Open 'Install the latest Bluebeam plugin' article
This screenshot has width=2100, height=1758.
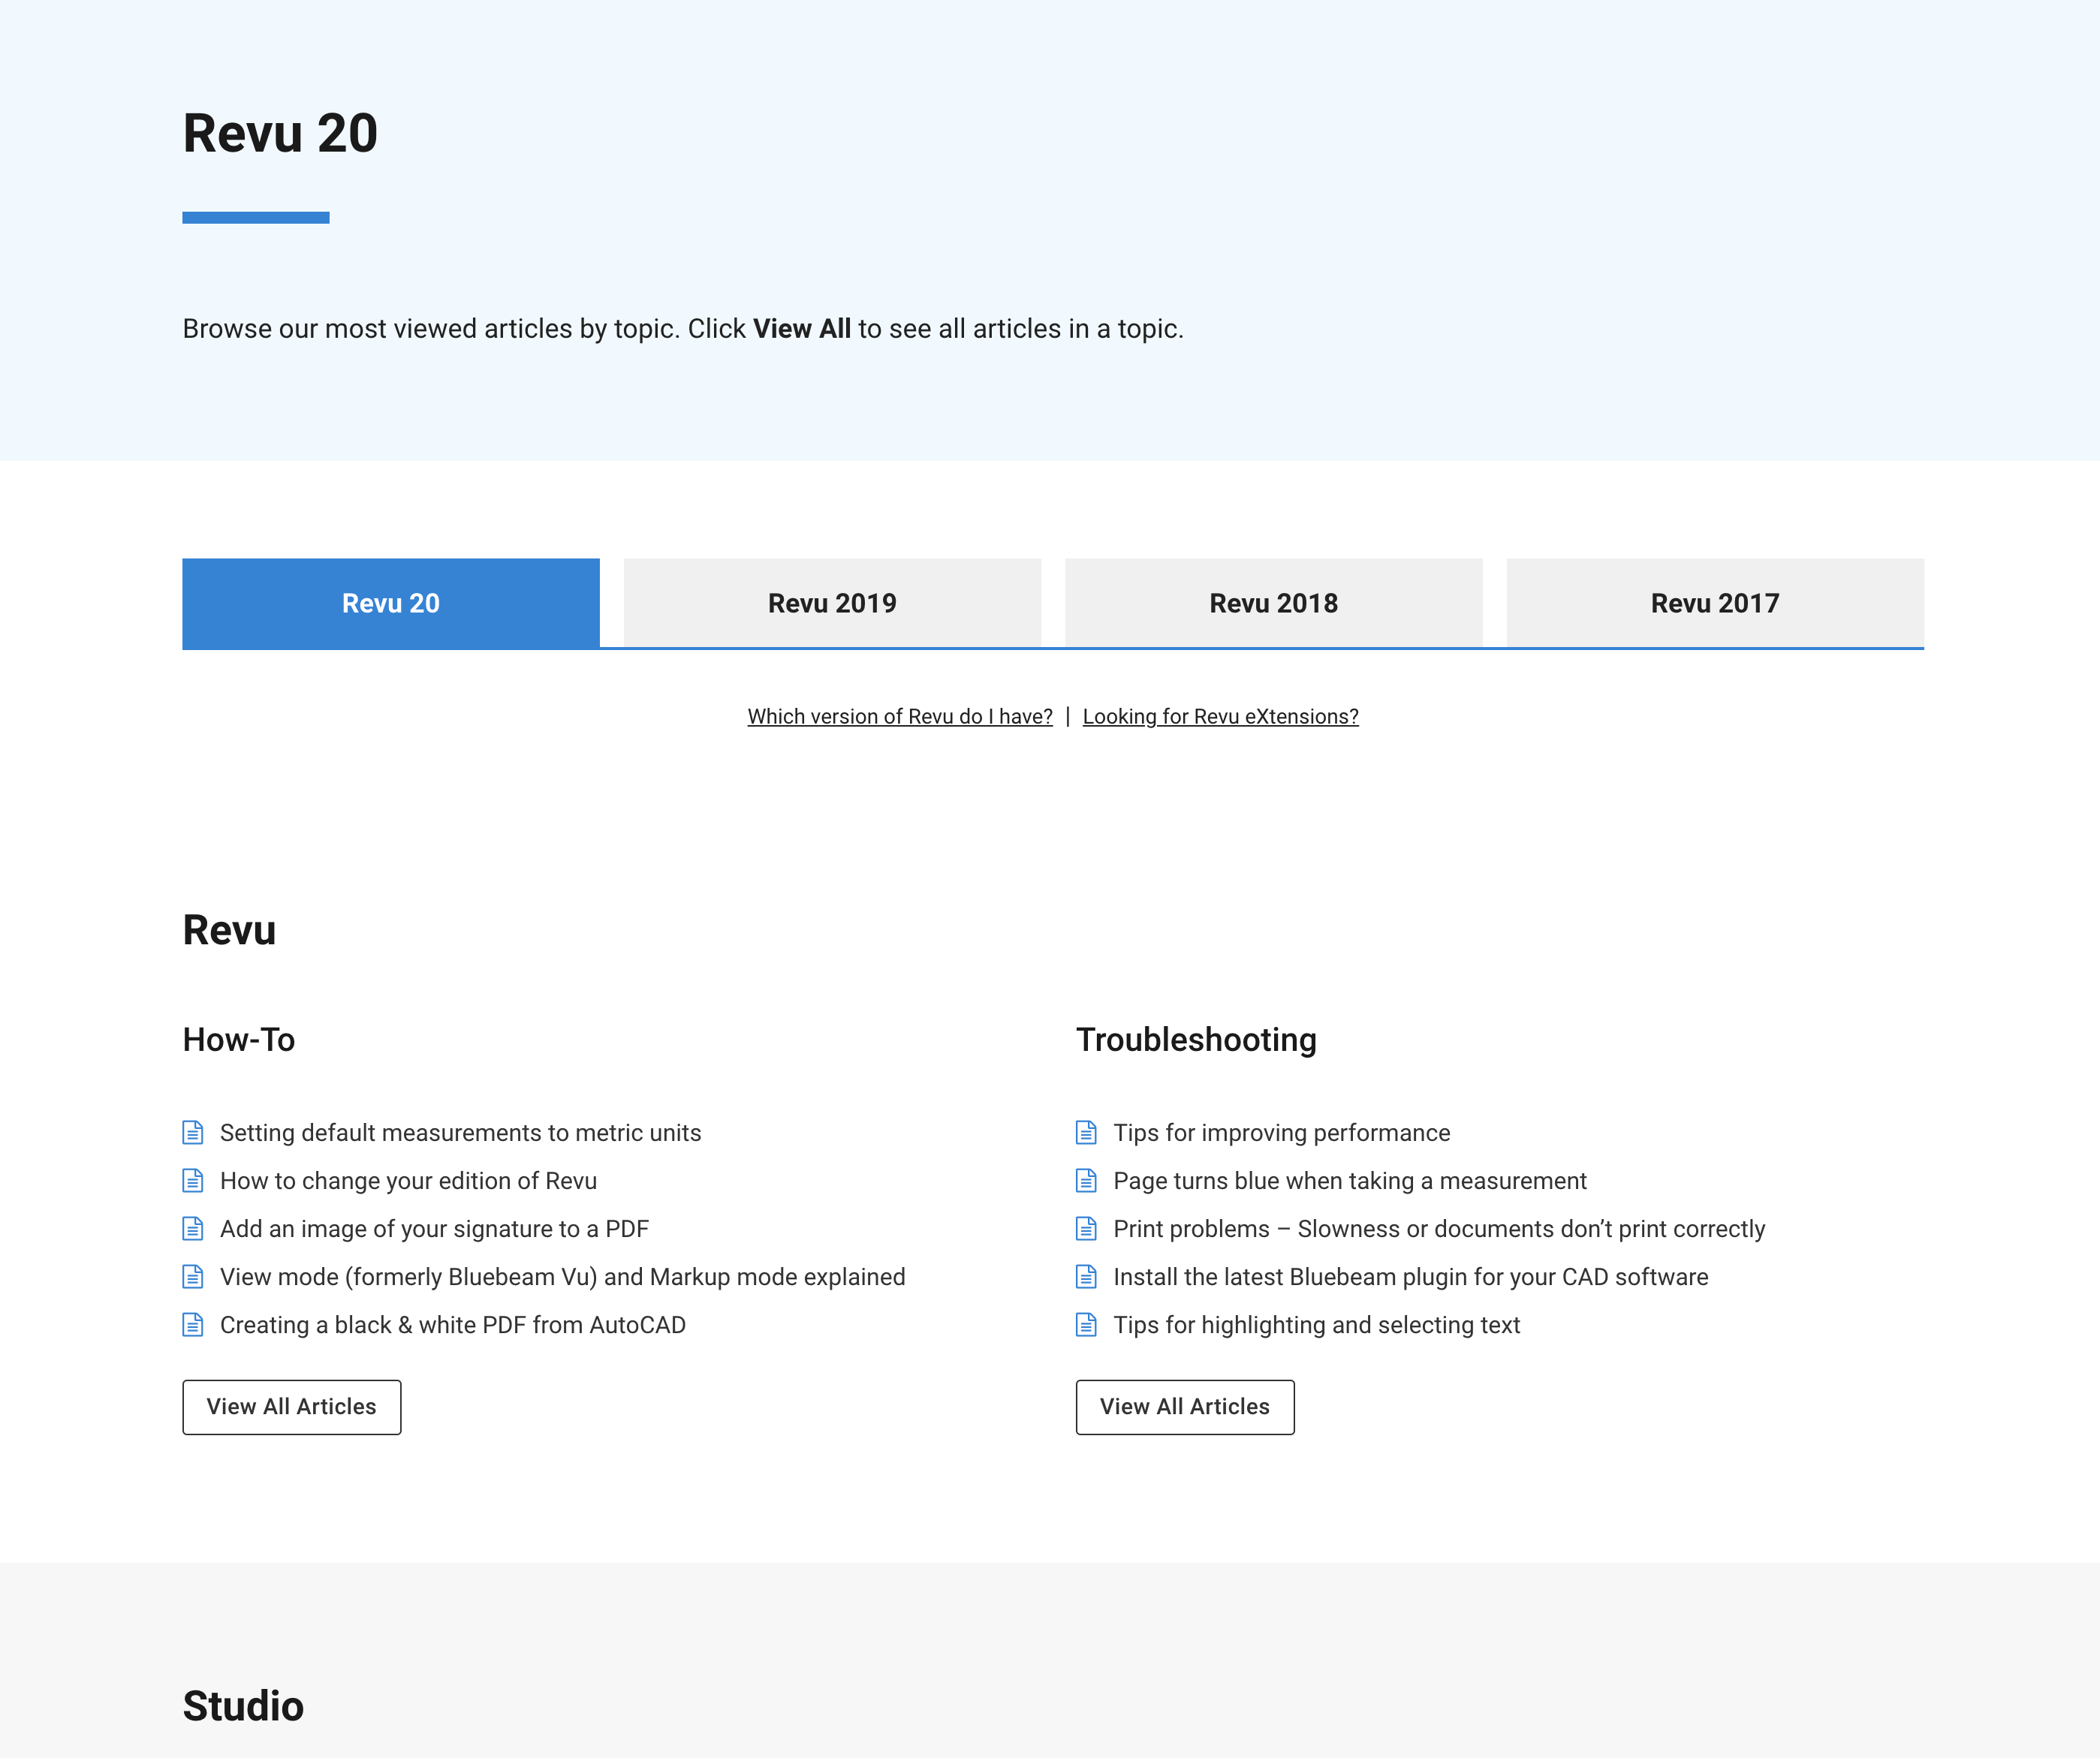[x=1410, y=1276]
